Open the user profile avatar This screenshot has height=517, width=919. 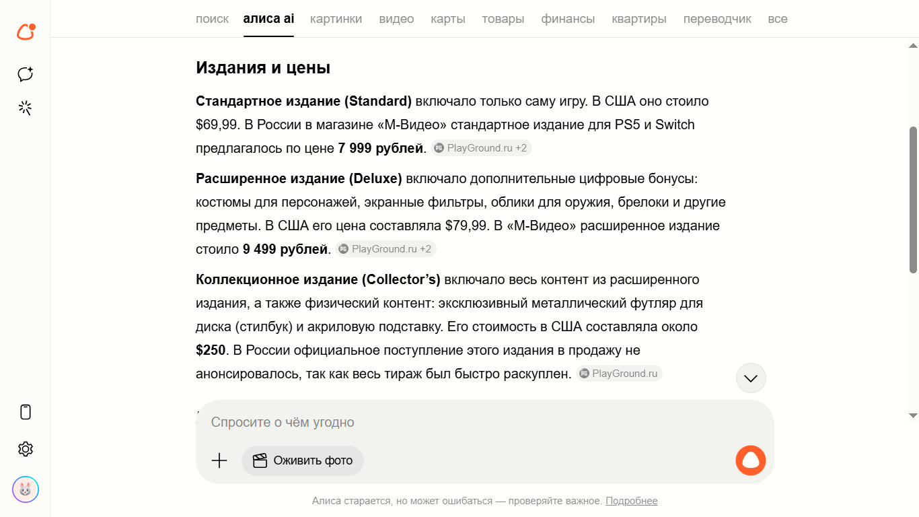coord(26,489)
